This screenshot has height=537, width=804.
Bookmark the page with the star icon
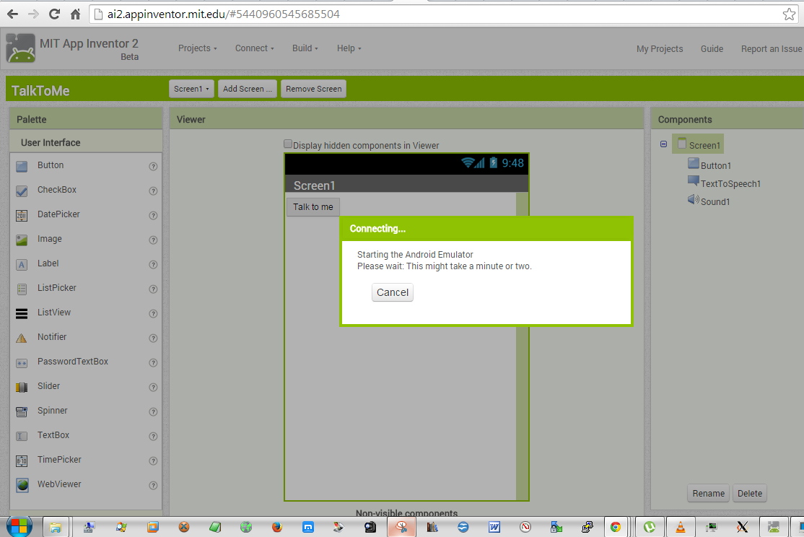[x=789, y=14]
